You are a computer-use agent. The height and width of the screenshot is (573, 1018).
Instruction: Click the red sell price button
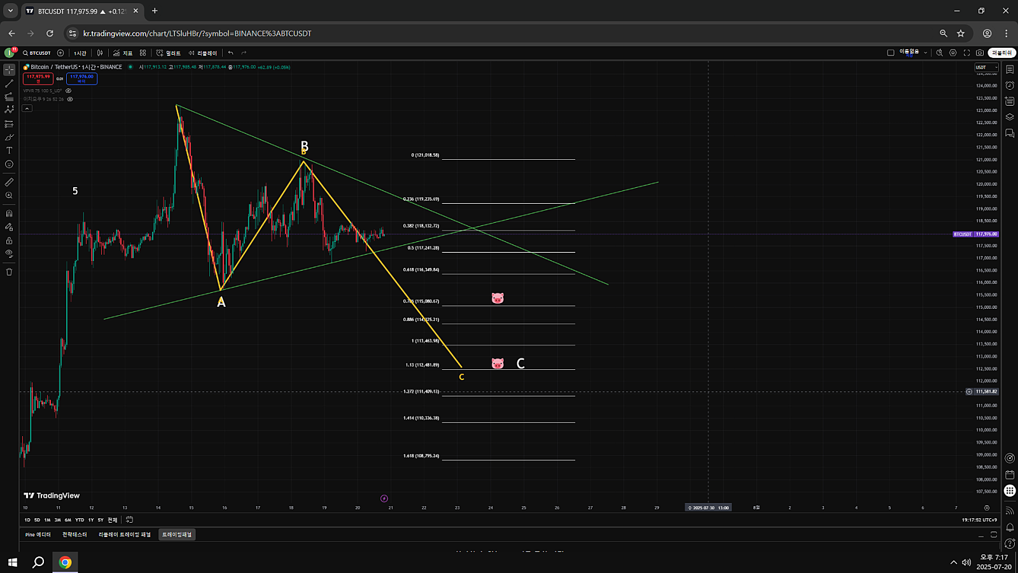(38, 78)
